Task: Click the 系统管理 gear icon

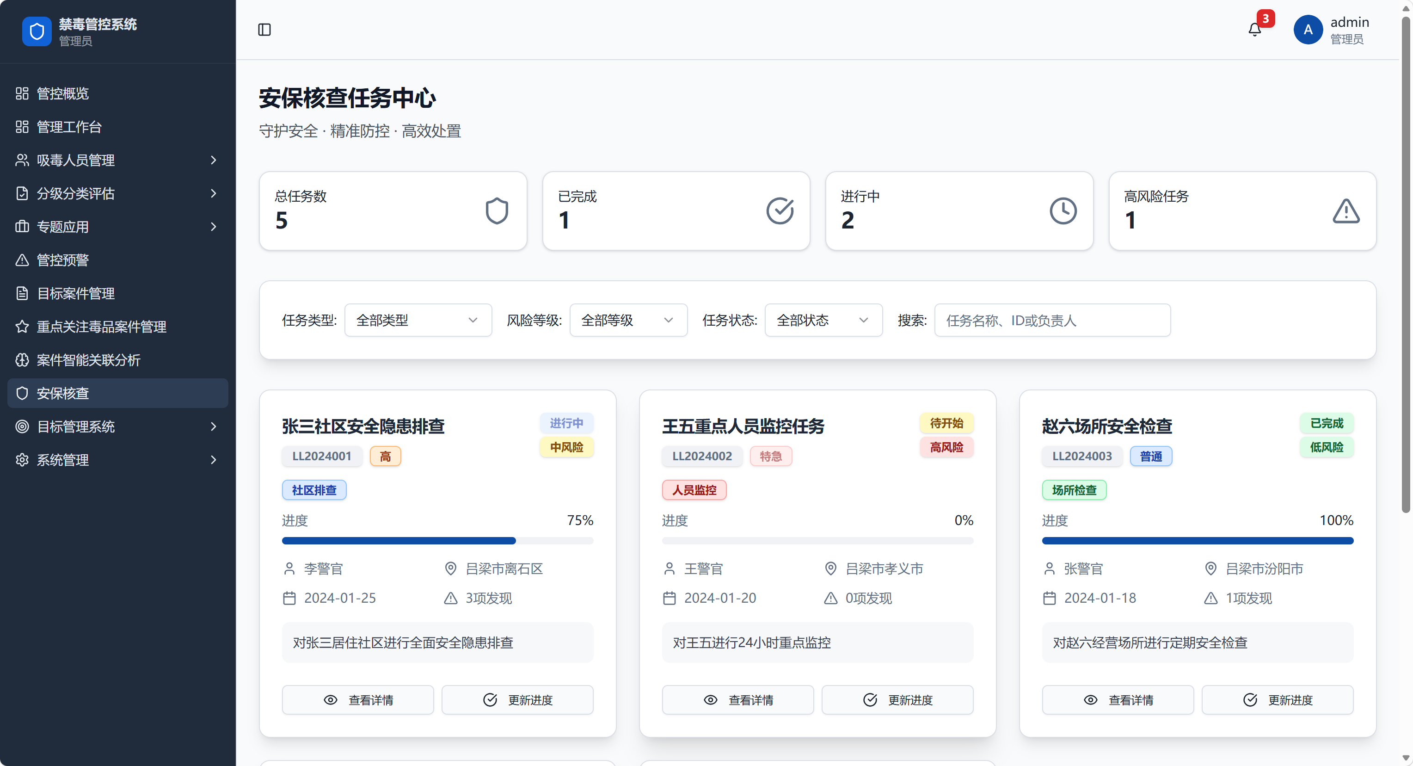Action: [22, 460]
